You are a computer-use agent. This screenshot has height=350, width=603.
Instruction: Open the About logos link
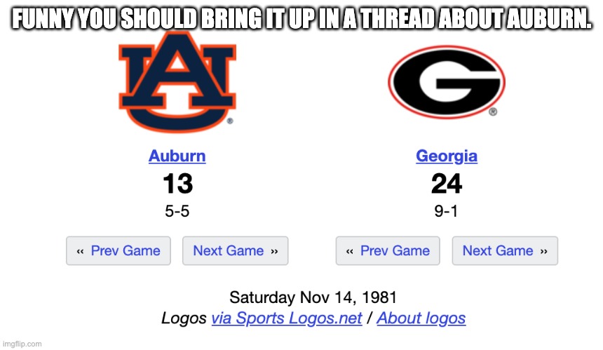click(421, 318)
